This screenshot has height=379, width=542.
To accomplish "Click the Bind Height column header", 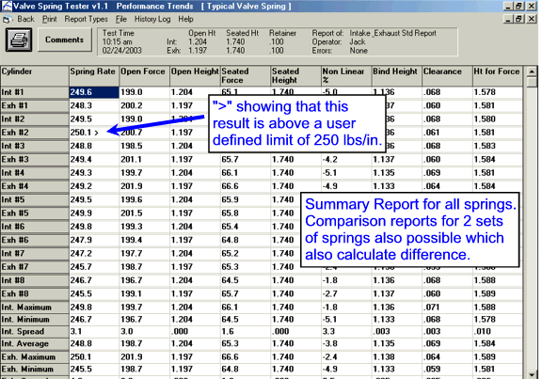I will click(x=397, y=75).
